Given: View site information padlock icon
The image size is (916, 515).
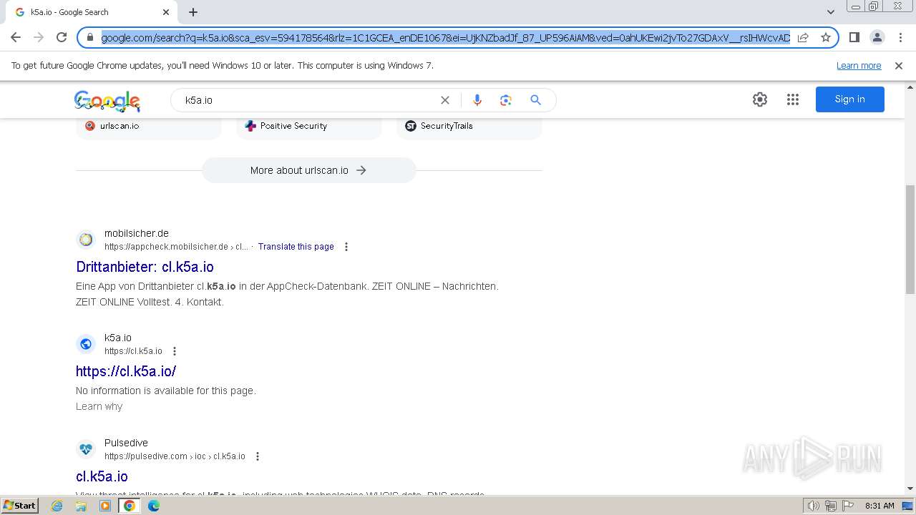Looking at the screenshot, I should point(90,37).
